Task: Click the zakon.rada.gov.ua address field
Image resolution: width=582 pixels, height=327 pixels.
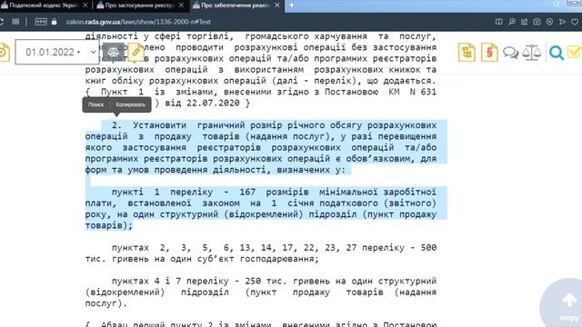Action: 138,22
